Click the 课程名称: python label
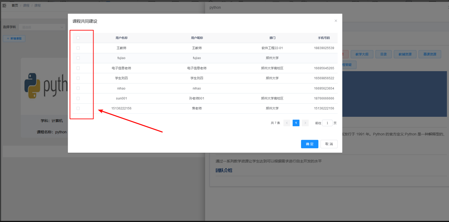This screenshot has height=222, width=449. pyautogui.click(x=52, y=132)
